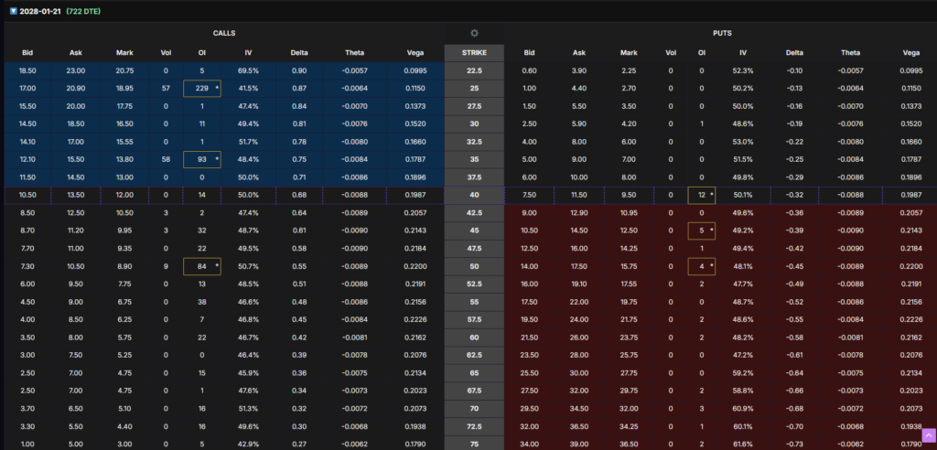
Task: Click the put ask 11.50 at strike 40
Action: [578, 195]
